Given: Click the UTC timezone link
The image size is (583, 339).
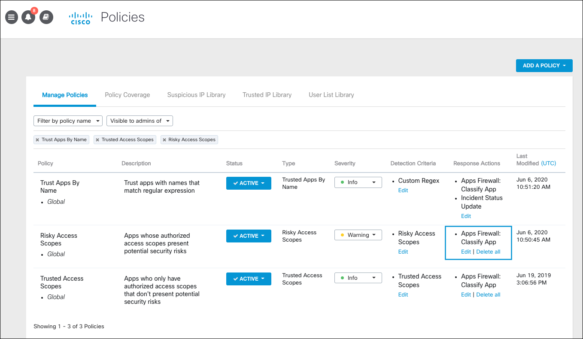Looking at the screenshot, I should click(x=548, y=163).
